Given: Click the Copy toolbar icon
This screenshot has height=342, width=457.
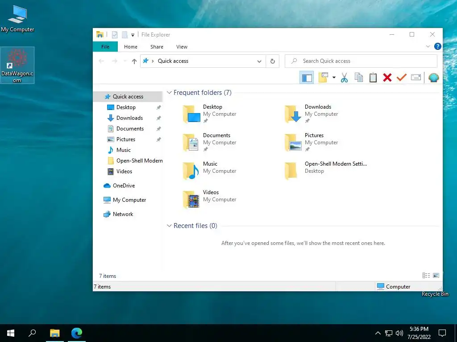Looking at the screenshot, I should pyautogui.click(x=359, y=77).
